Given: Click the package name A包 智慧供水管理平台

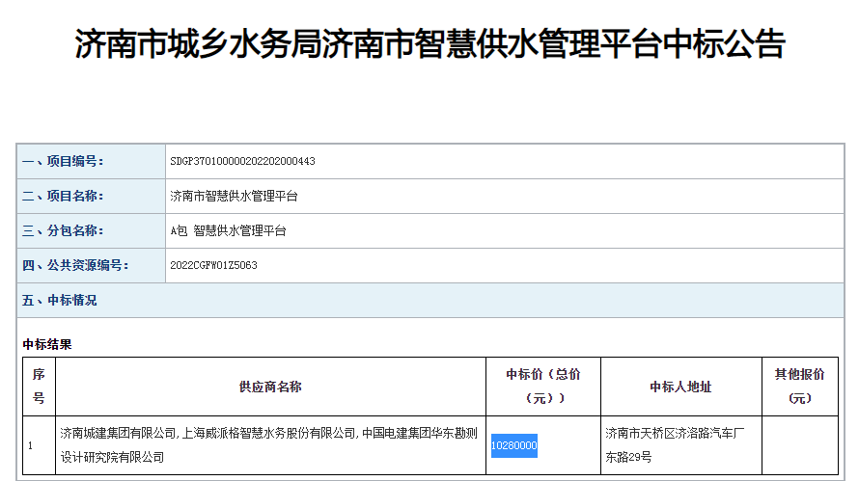Looking at the screenshot, I should point(228,230).
